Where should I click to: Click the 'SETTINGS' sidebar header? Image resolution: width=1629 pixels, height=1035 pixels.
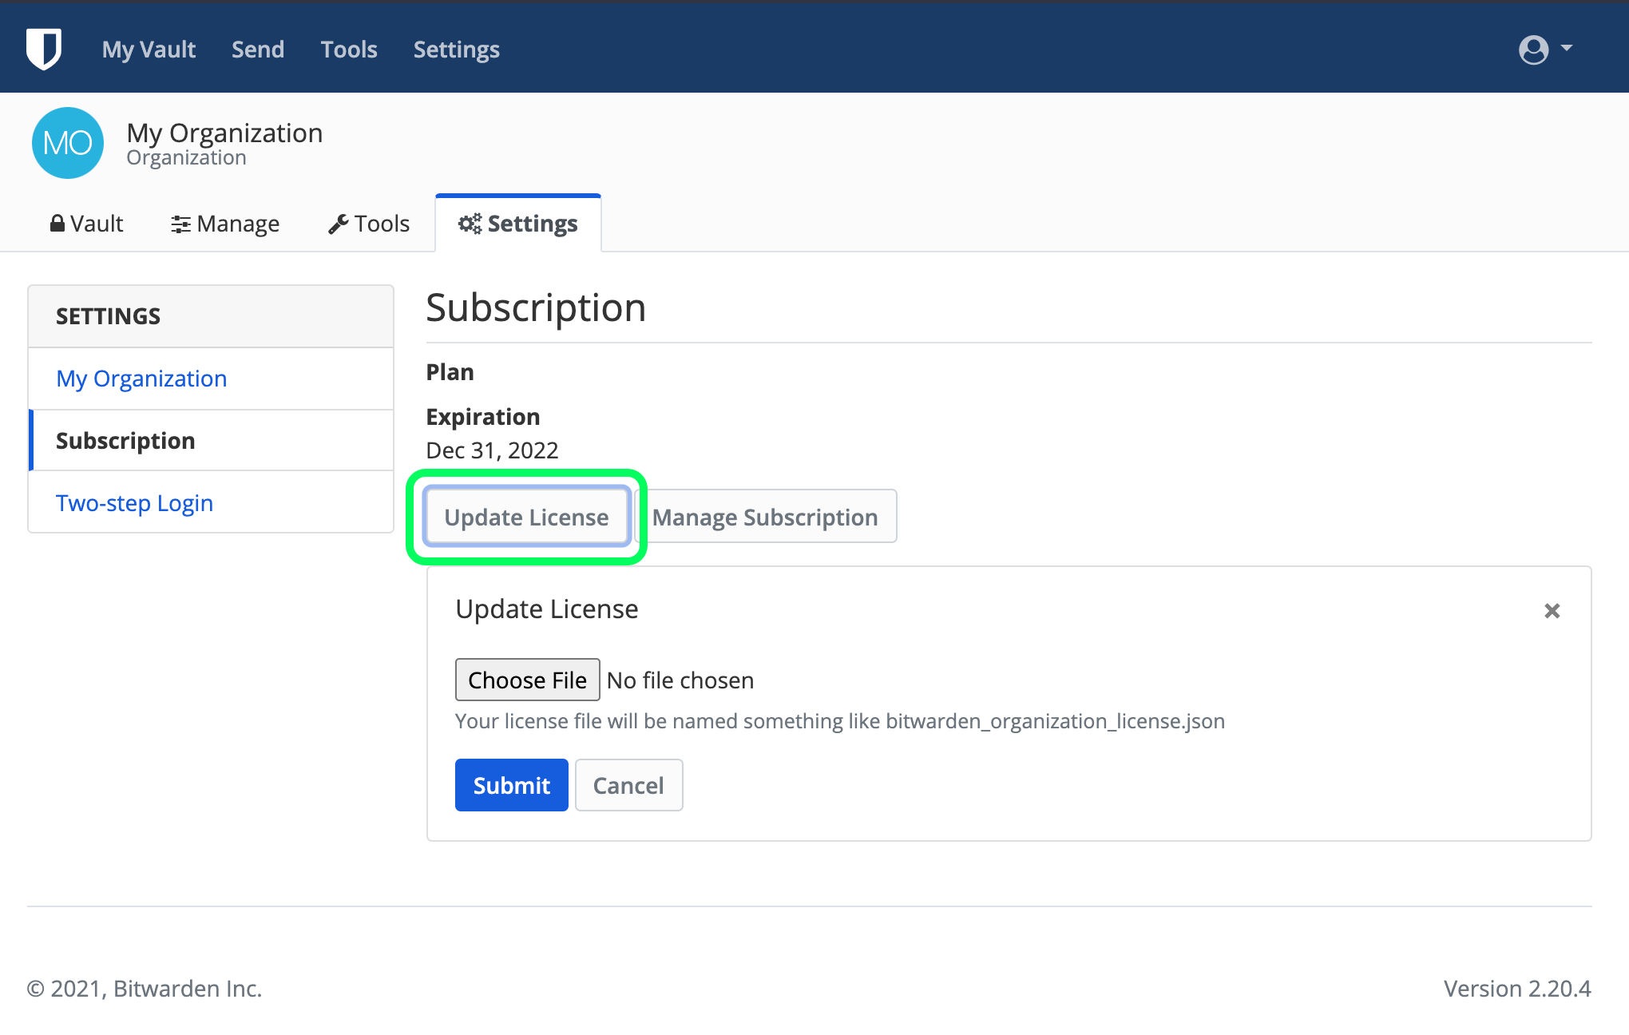pyautogui.click(x=108, y=316)
